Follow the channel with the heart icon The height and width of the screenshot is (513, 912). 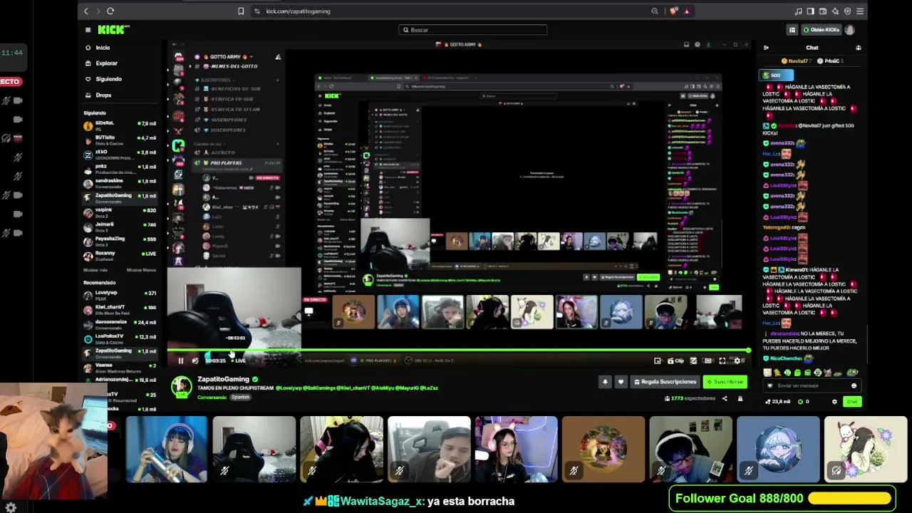(x=621, y=382)
